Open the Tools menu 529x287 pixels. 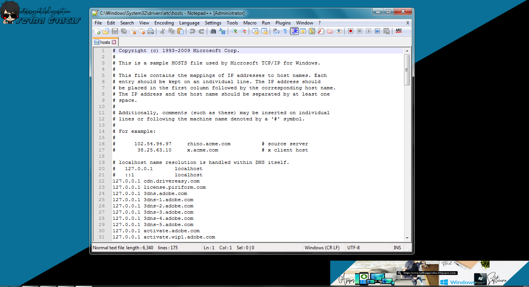(x=232, y=23)
